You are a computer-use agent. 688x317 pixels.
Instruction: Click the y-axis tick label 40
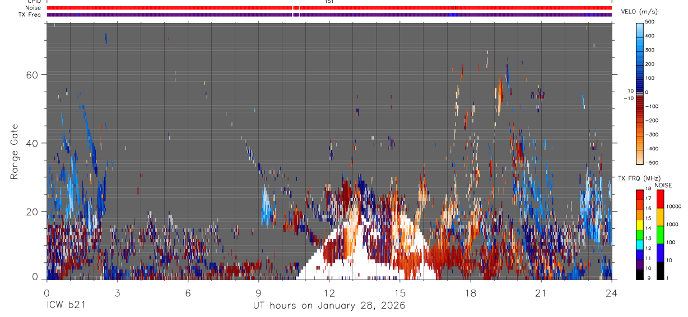(x=32, y=143)
